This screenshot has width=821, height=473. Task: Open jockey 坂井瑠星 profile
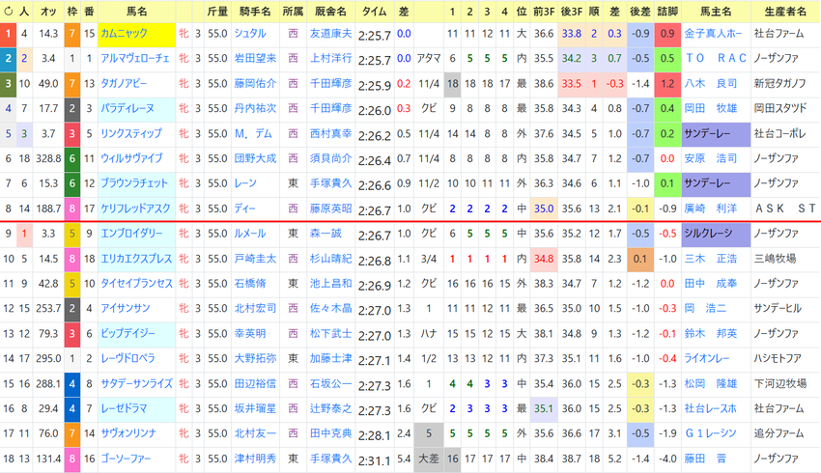tap(255, 408)
